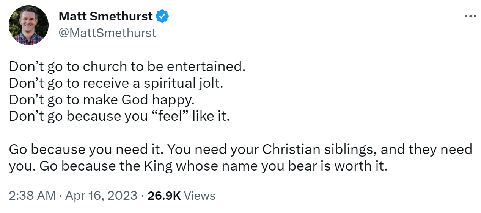Click the Apr 16, 2023 date
This screenshot has height=213, width=481.
coord(101,196)
